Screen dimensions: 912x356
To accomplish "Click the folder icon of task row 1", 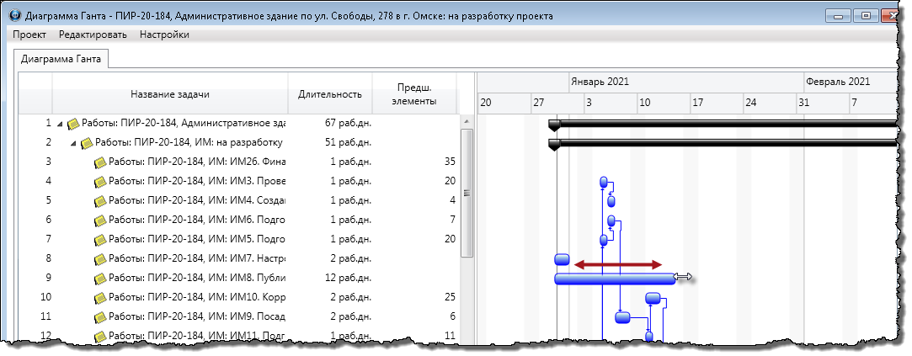I will tap(73, 124).
